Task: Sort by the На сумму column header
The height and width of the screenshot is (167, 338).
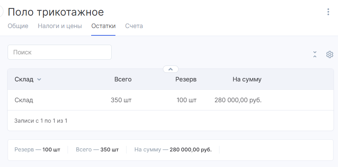Action: click(x=247, y=79)
